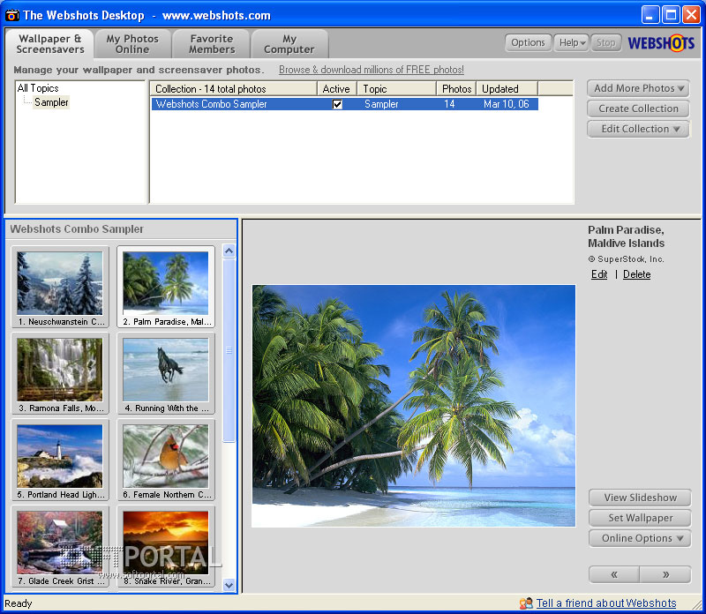This screenshot has height=614, width=706.
Task: Select thumbnail 8. Snake River sunset
Action: [x=166, y=545]
